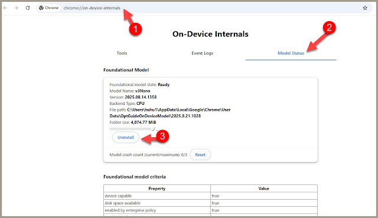378x218 pixels.
Task: Switch to the Event Logs tab
Action: (x=202, y=53)
